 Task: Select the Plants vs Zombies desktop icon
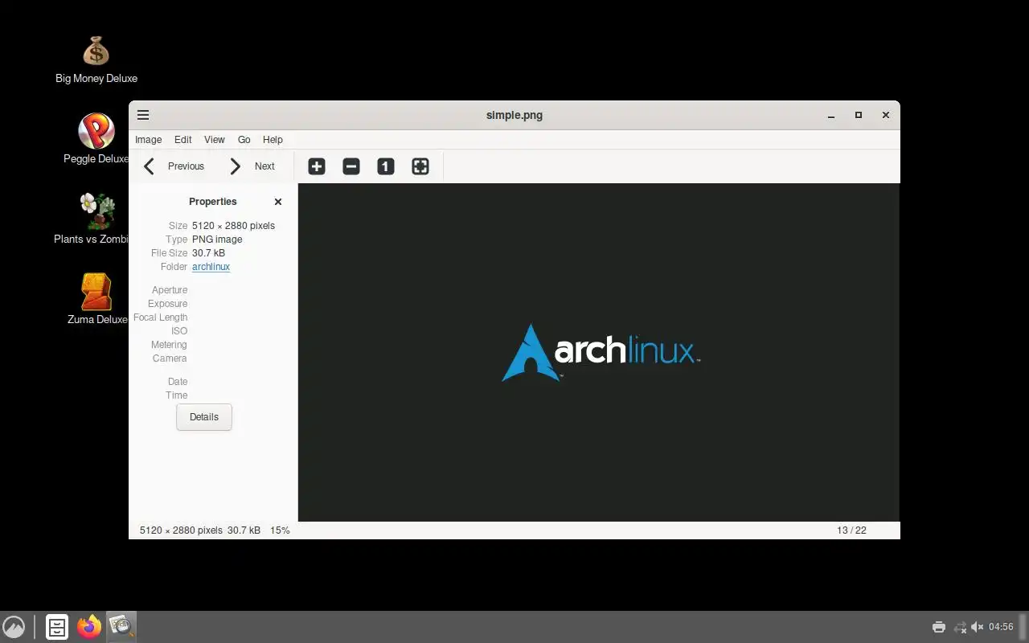pos(96,219)
